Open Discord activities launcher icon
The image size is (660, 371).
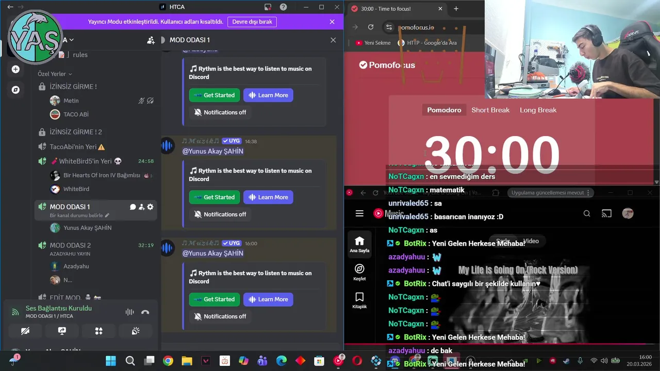coord(99,331)
